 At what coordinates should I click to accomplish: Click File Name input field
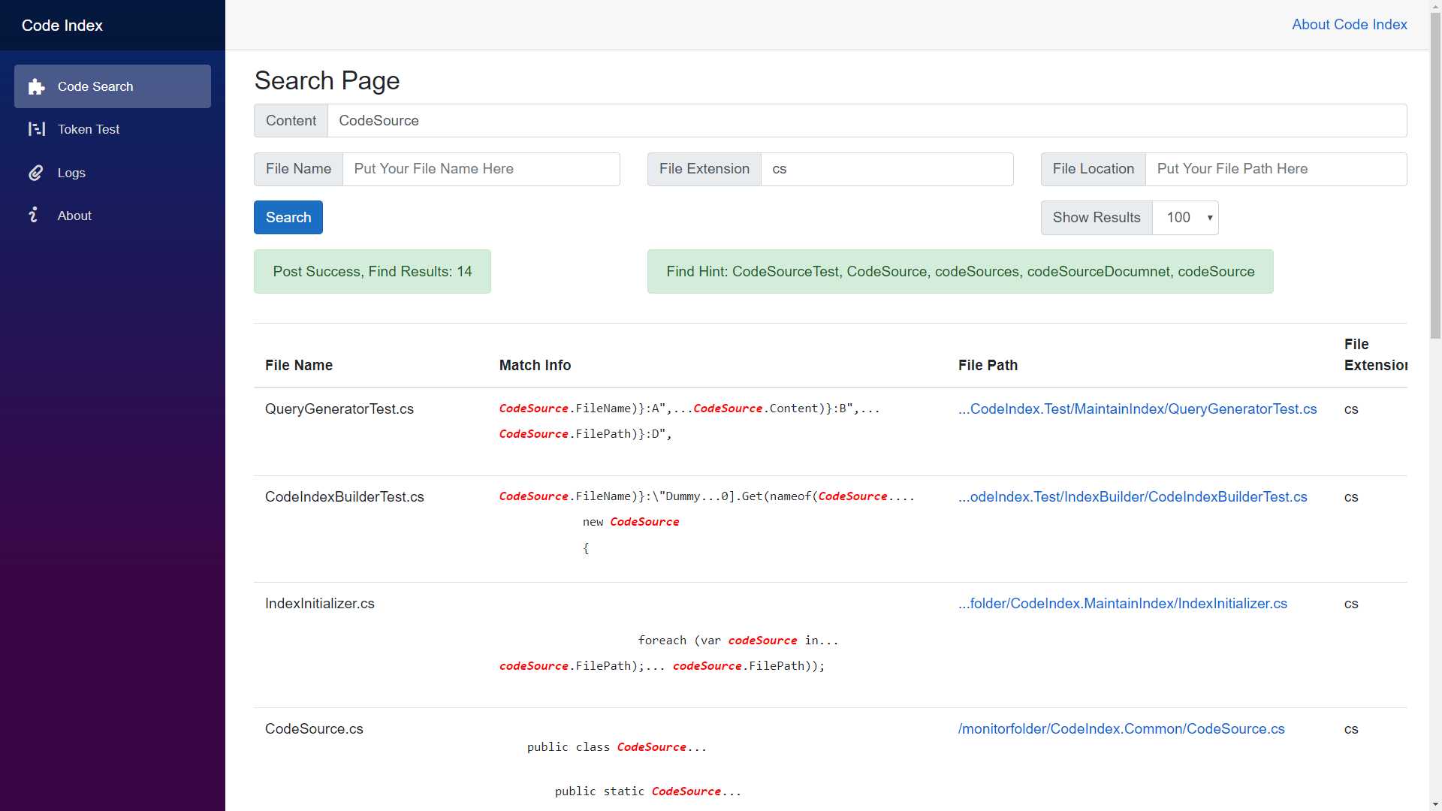click(x=481, y=168)
